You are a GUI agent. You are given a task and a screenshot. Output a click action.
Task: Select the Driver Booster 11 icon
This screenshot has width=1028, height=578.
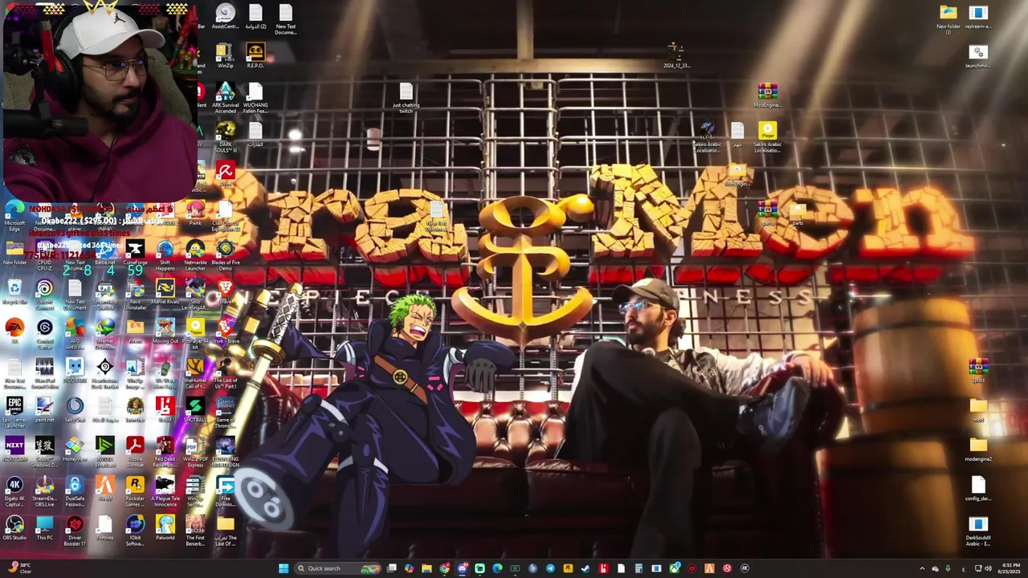click(x=75, y=528)
